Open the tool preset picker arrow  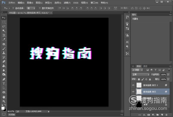point(9,8)
